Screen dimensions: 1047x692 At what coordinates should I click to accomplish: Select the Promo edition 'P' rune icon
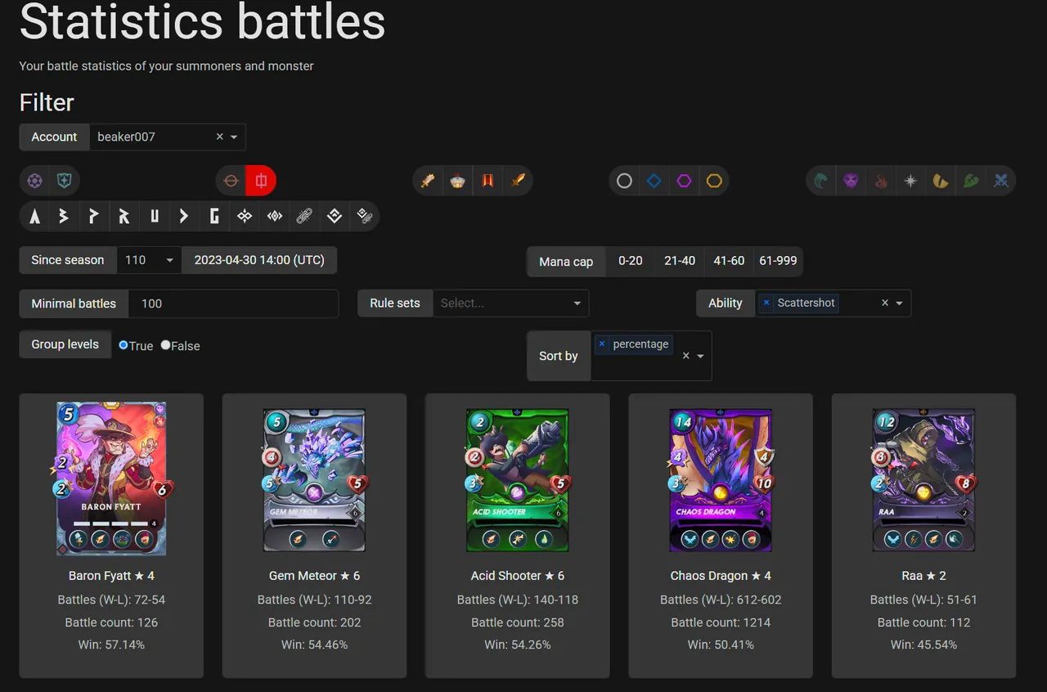point(94,216)
